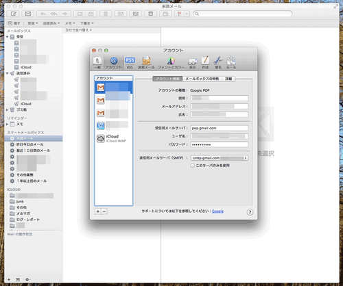Collapse the 送信済み sent tree triangle

7,73
